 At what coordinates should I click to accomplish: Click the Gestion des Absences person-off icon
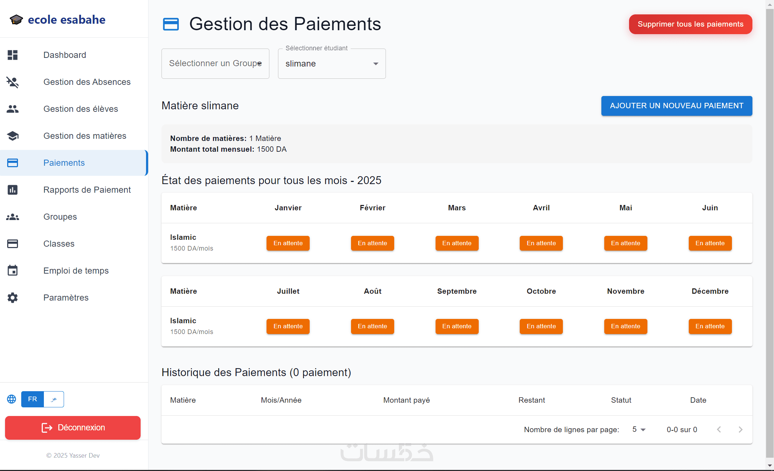coord(13,82)
